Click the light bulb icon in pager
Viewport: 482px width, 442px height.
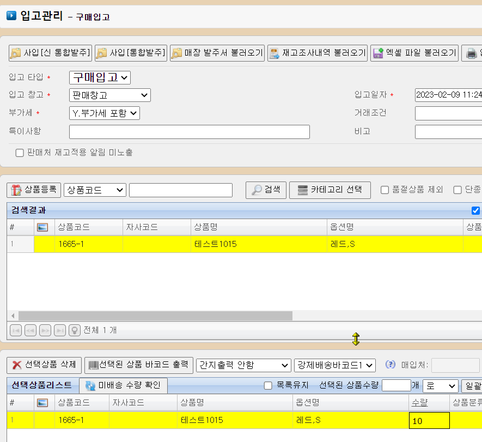[75, 330]
